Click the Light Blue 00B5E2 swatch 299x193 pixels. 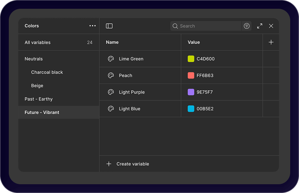pyautogui.click(x=191, y=109)
